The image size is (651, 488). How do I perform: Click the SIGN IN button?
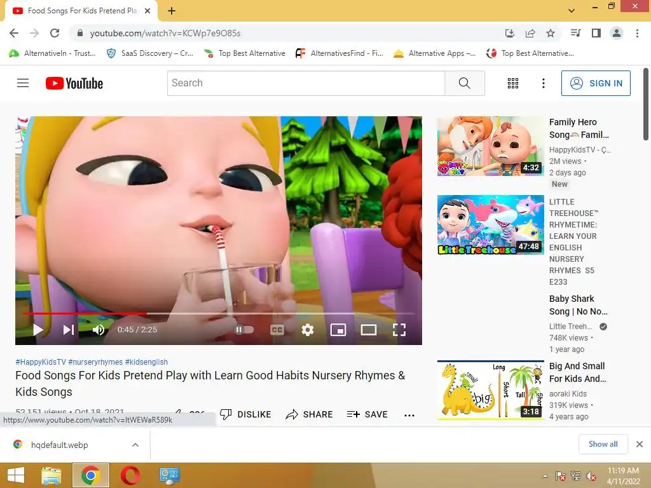click(x=596, y=83)
